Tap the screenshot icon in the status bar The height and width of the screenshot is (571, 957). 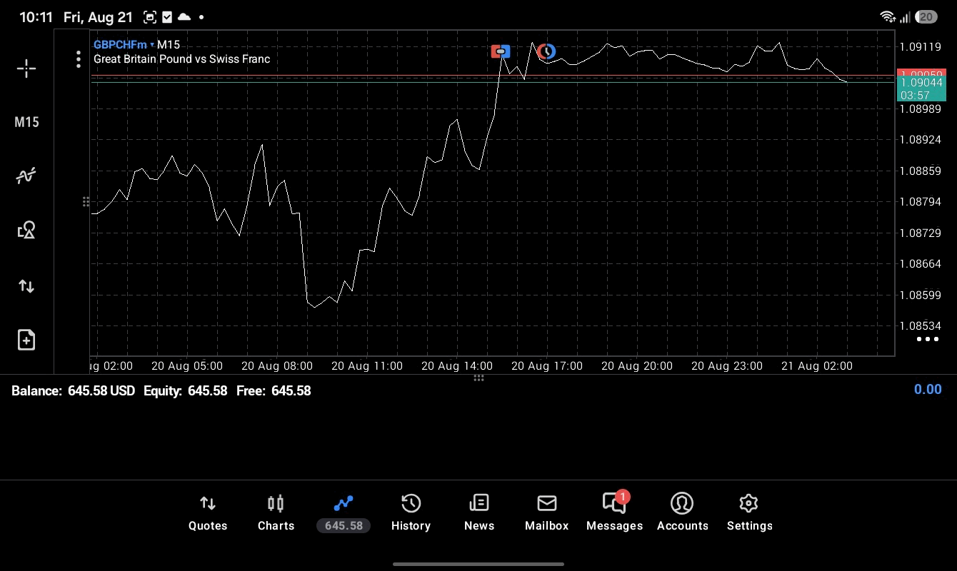click(150, 17)
